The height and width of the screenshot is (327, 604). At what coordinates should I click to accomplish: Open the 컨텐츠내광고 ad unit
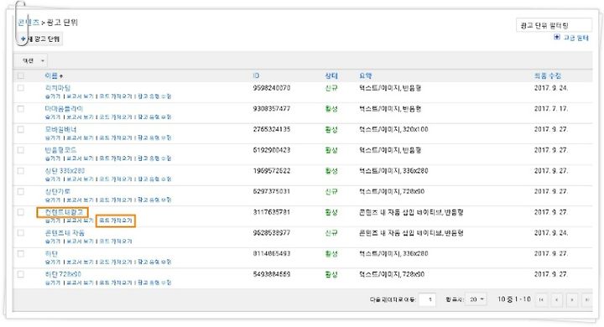tap(64, 212)
